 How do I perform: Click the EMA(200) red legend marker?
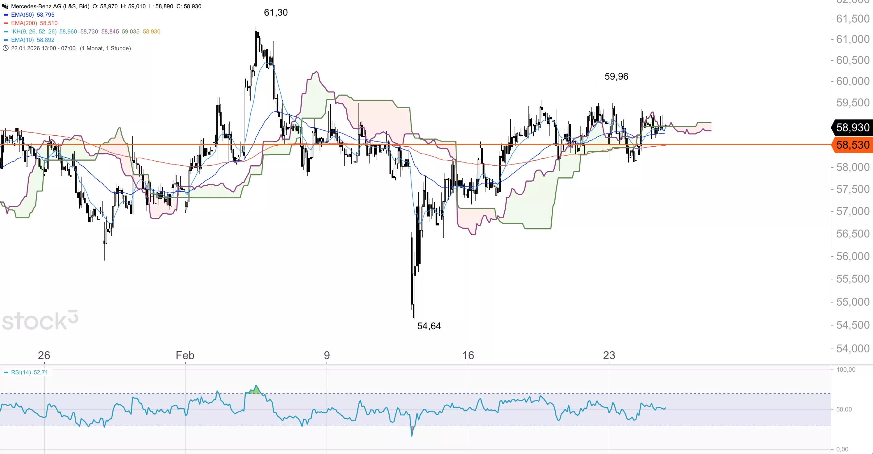(6, 23)
